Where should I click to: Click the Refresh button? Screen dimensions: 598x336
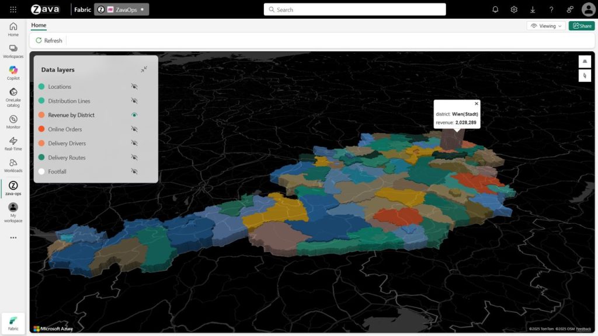48,40
